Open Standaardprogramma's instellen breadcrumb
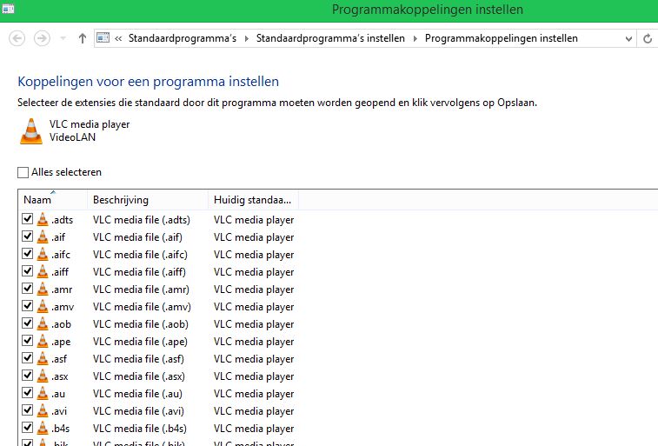The height and width of the screenshot is (446, 658). tap(330, 38)
